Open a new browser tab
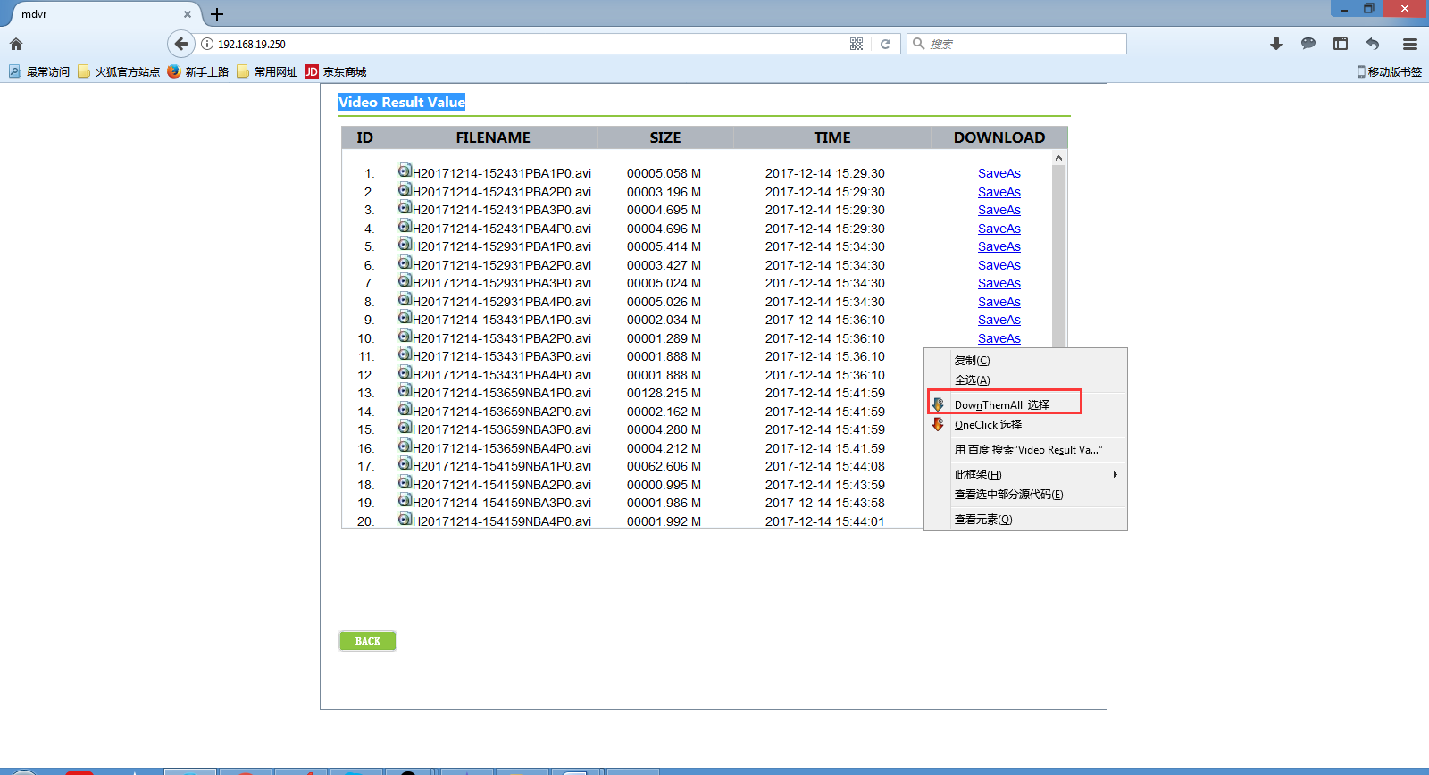This screenshot has width=1429, height=775. [217, 14]
